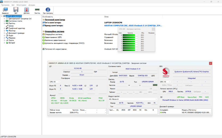
Task: Select Аудіо in the device tree
Action: 11,35
